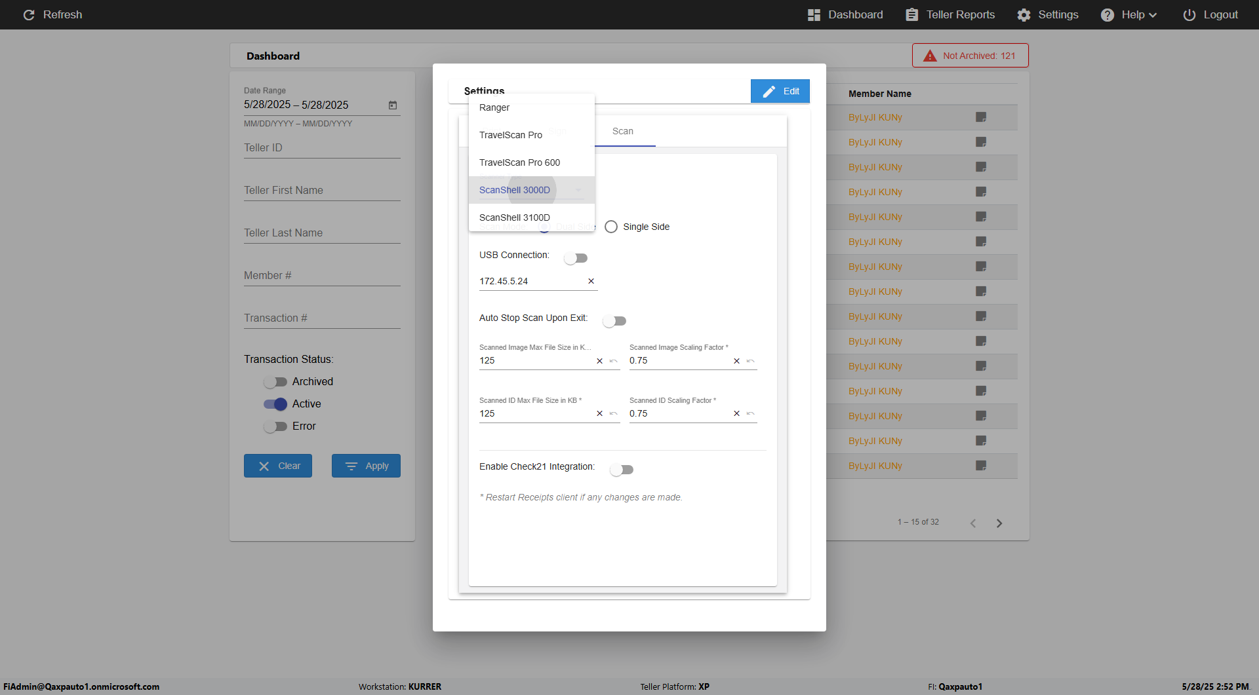Choose TravelScan Pro scanner option
The image size is (1259, 695).
pos(532,135)
